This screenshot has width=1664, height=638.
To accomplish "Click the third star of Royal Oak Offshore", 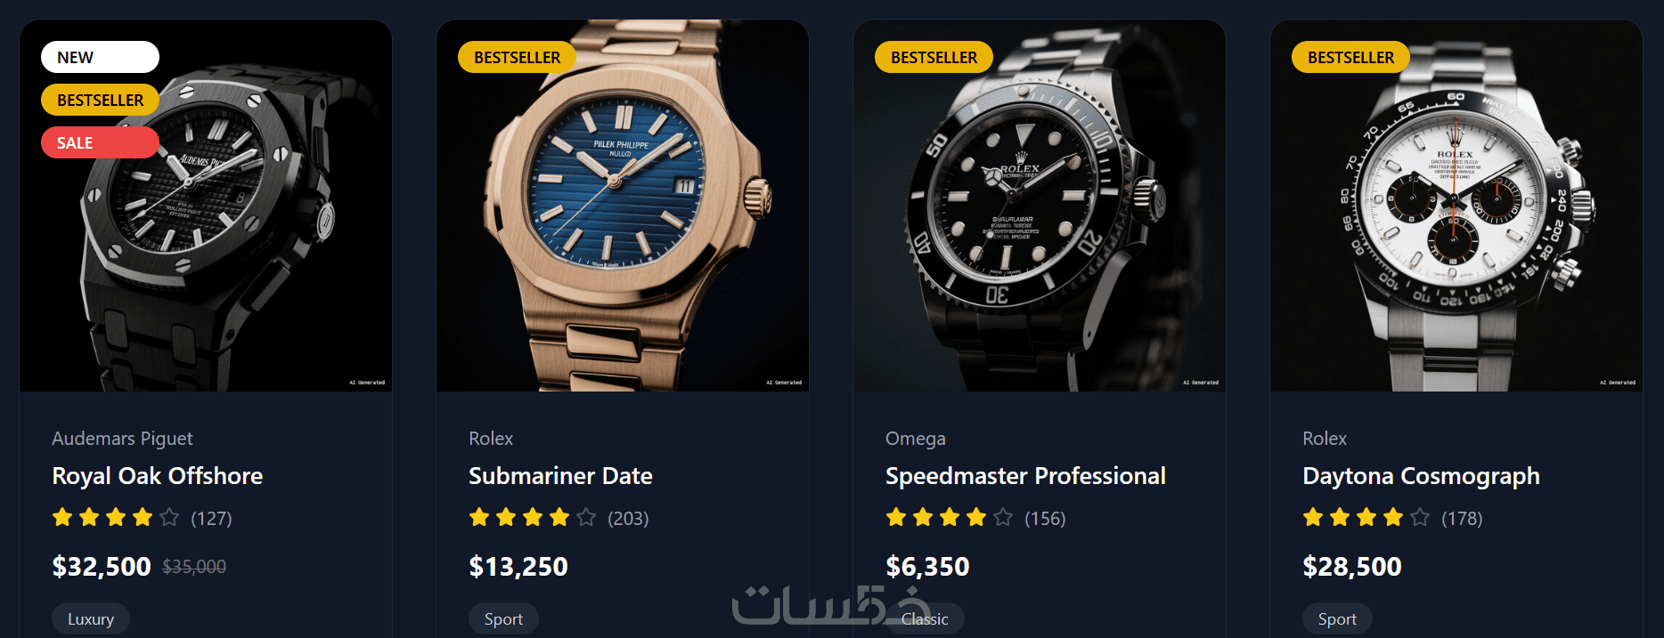I will click(116, 517).
